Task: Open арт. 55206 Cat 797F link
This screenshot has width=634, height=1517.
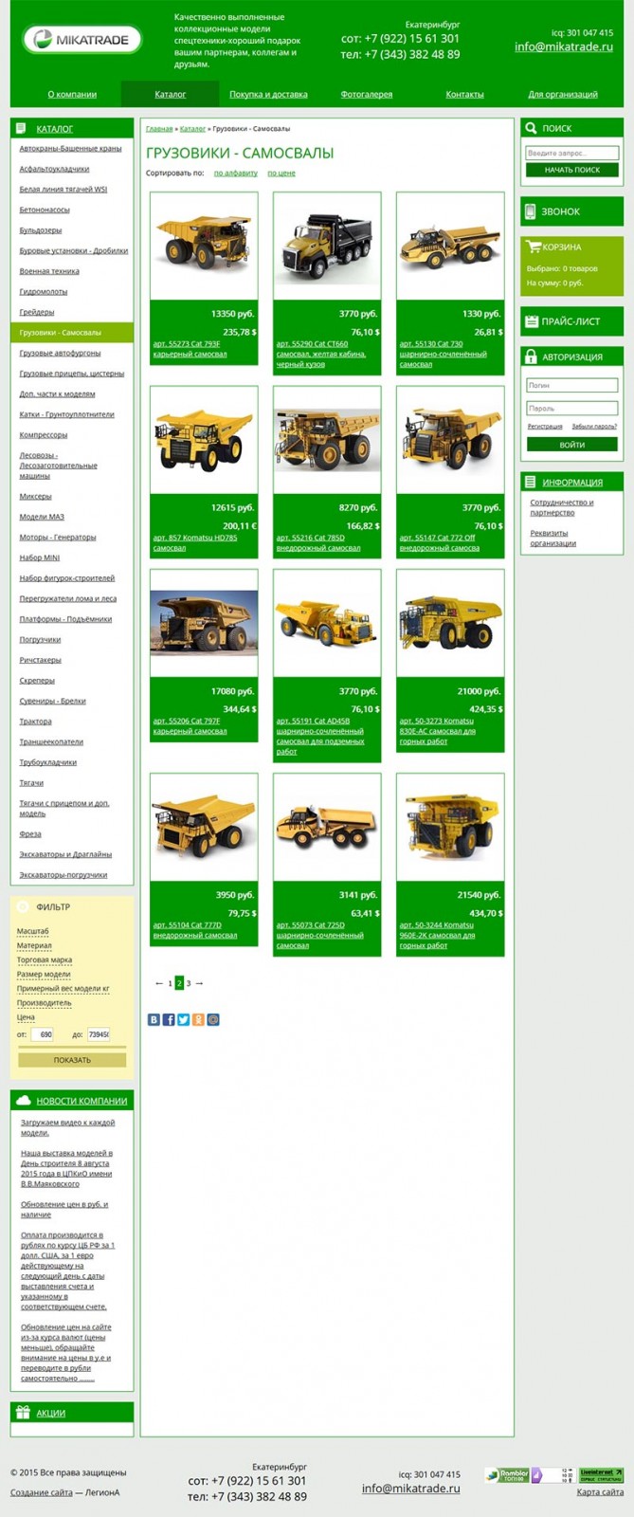Action: coord(190,726)
